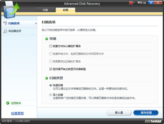Open the language dropdown arrow beside the flag

(x=134, y=3)
